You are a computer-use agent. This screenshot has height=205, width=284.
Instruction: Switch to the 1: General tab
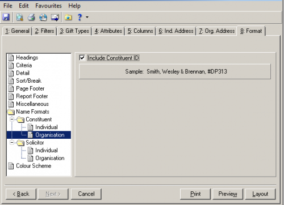(17, 31)
